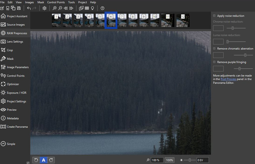Open the Mask menu
255x164 pixels.
click(x=41, y=2)
